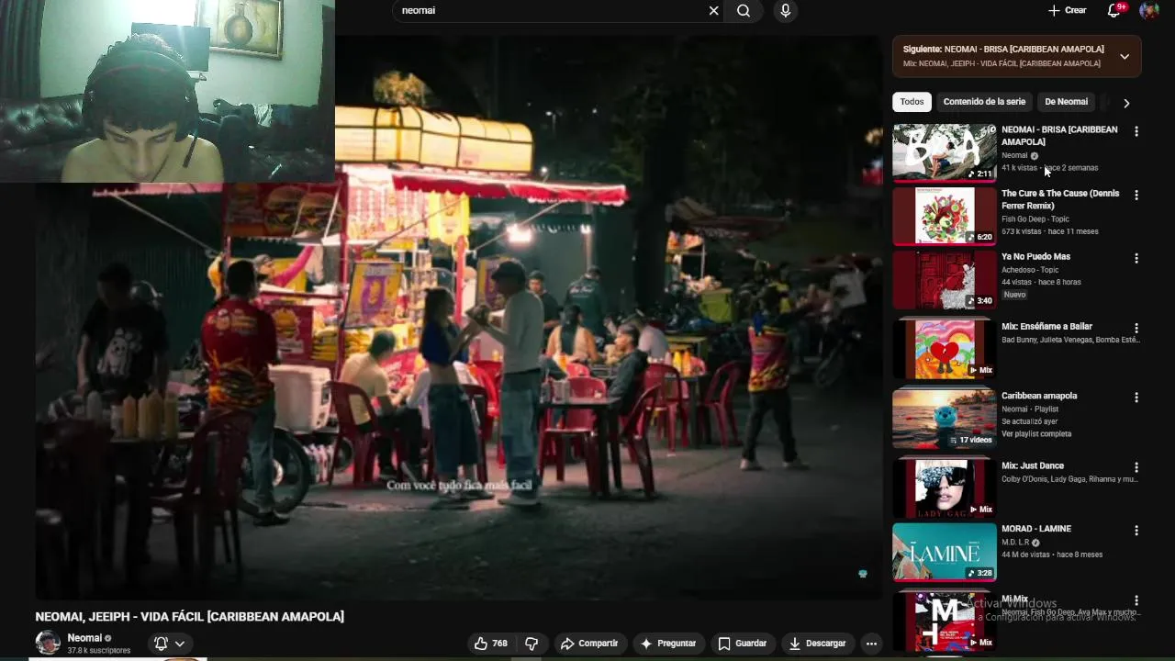This screenshot has height=661, width=1175.
Task: Click the video title VIDA FÁCIL
Action: point(190,617)
